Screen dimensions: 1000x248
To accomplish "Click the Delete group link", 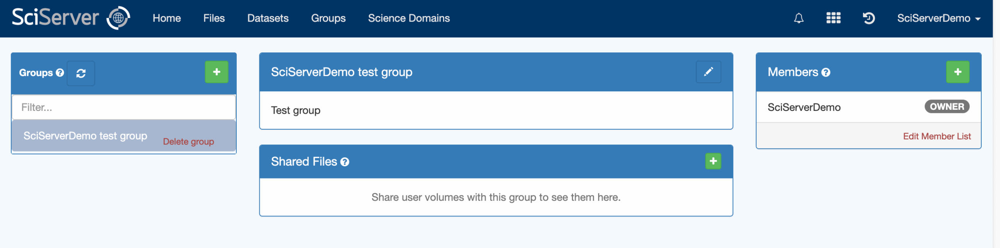I will [188, 142].
